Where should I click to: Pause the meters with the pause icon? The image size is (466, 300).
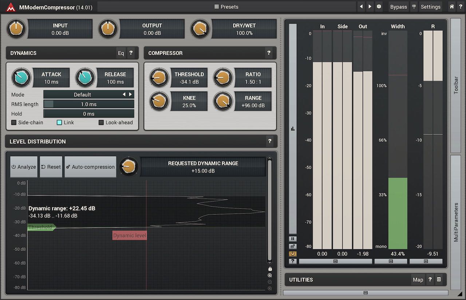tap(293, 239)
